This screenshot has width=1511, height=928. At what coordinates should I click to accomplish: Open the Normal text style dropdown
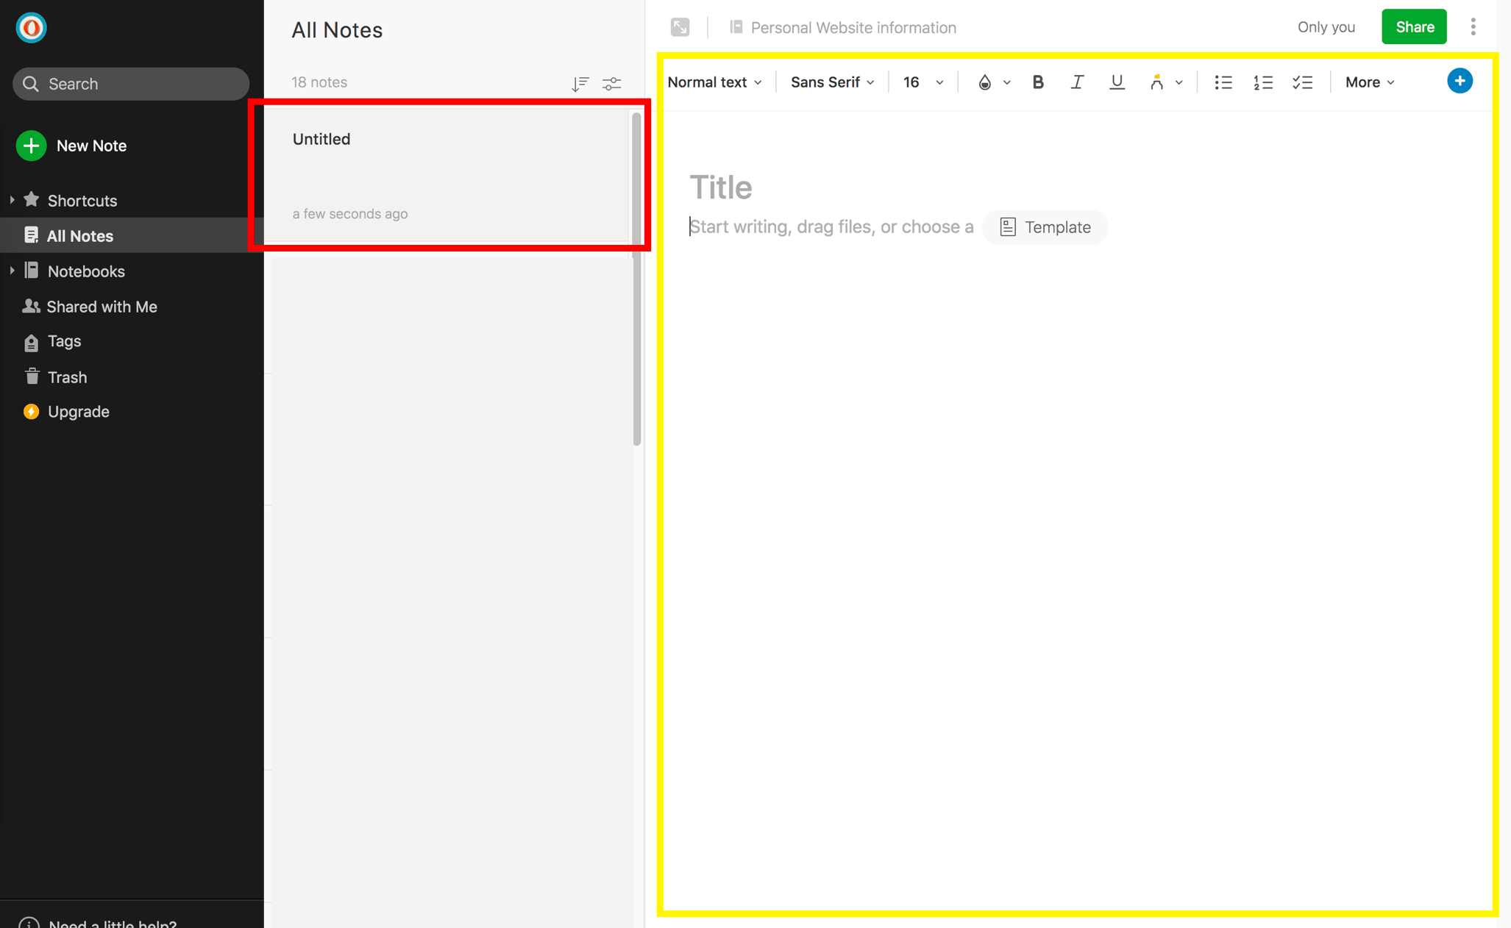click(x=714, y=82)
